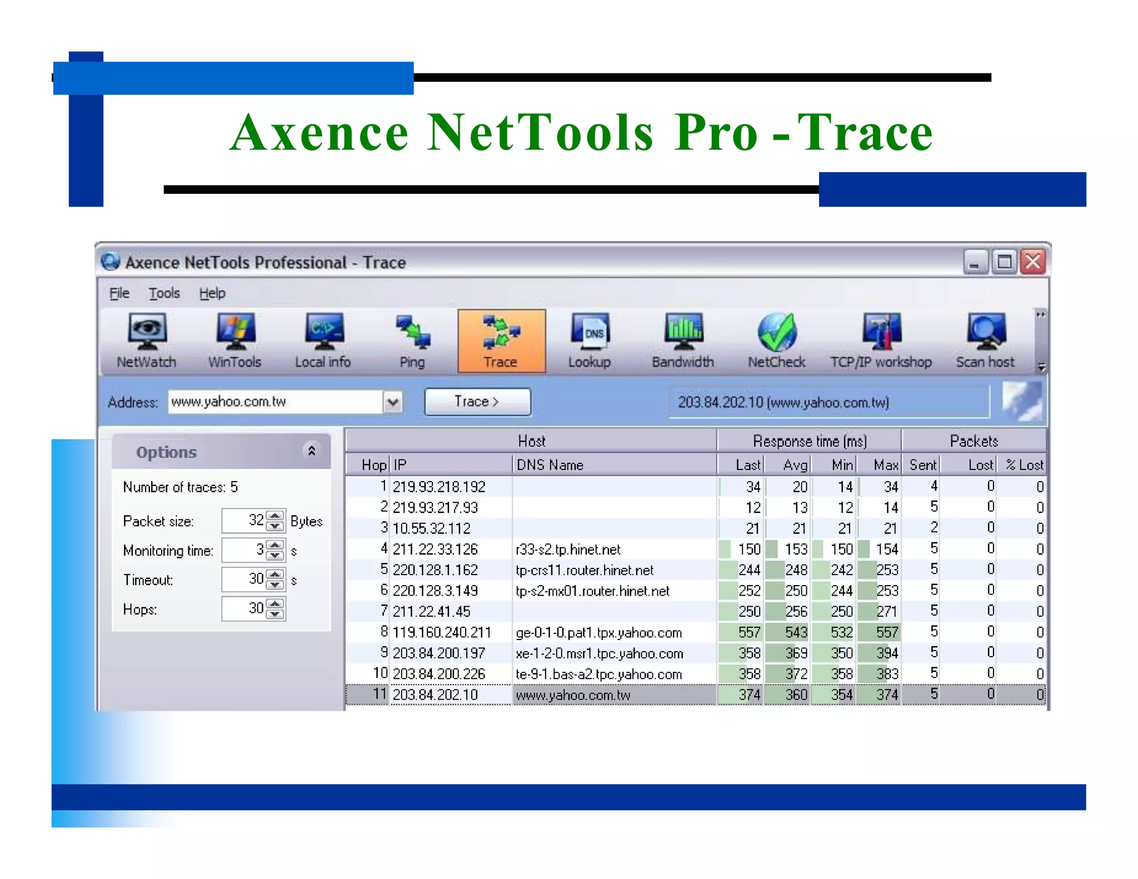Select row with IP 10.55.32.112
The height and width of the screenshot is (879, 1138).
(x=696, y=528)
